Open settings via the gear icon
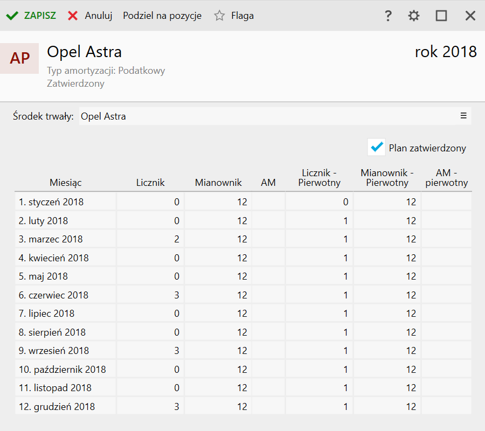 pos(413,16)
